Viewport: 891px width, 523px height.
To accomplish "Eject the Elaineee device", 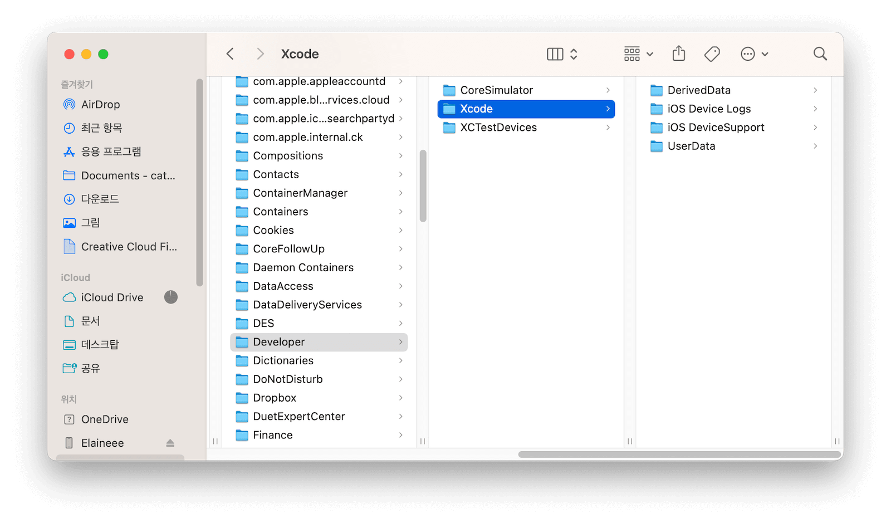I will [170, 443].
